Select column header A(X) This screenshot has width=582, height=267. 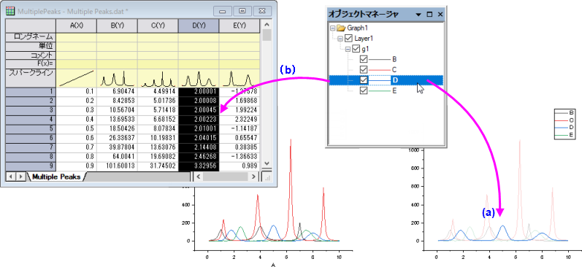76,26
